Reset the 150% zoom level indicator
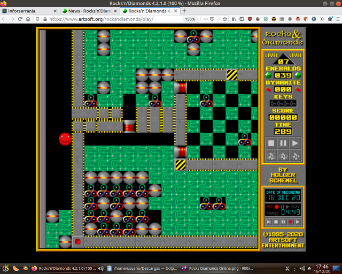The height and width of the screenshot is (274, 342). (190, 19)
